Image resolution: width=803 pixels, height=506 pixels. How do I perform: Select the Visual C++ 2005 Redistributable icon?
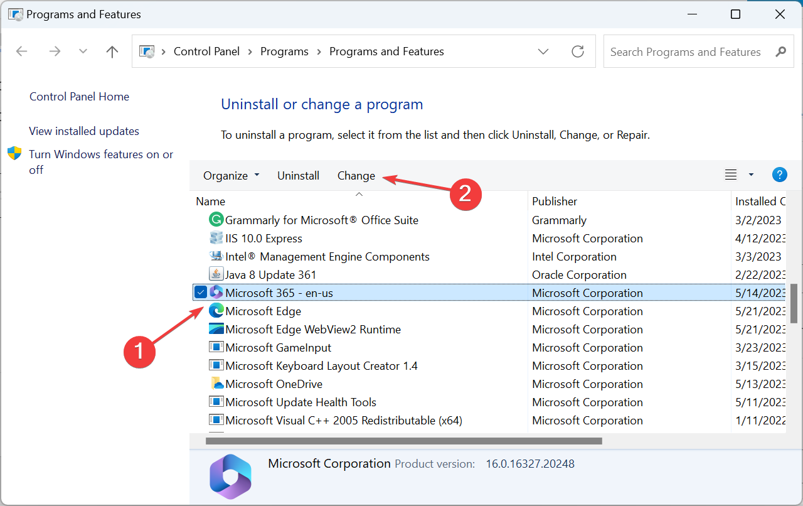click(x=216, y=420)
